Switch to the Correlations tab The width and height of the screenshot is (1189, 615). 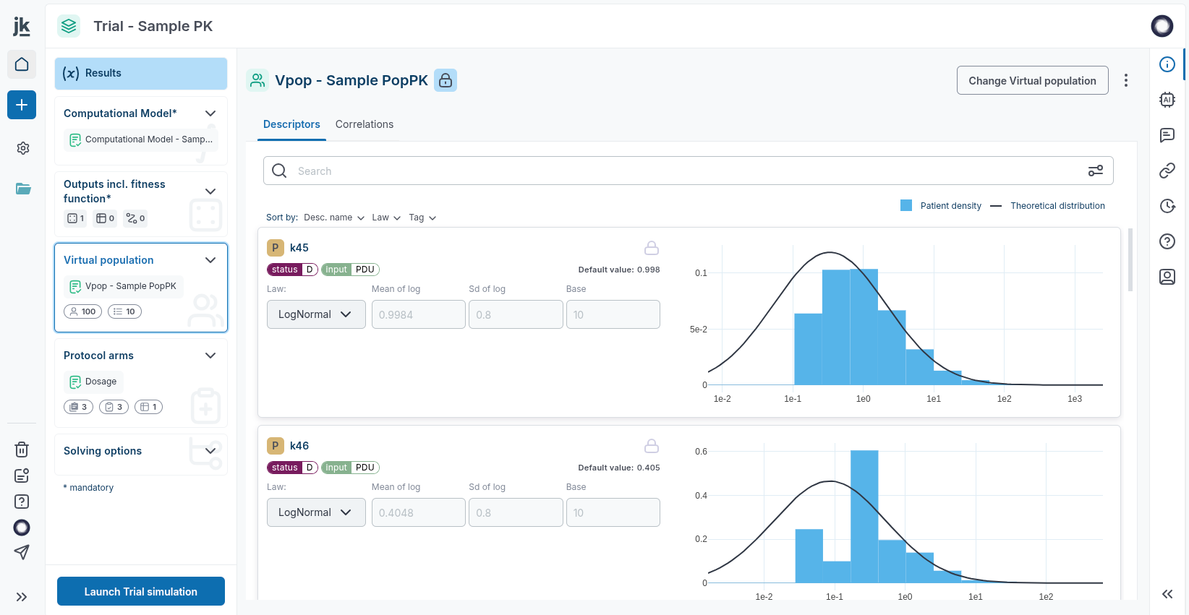364,124
